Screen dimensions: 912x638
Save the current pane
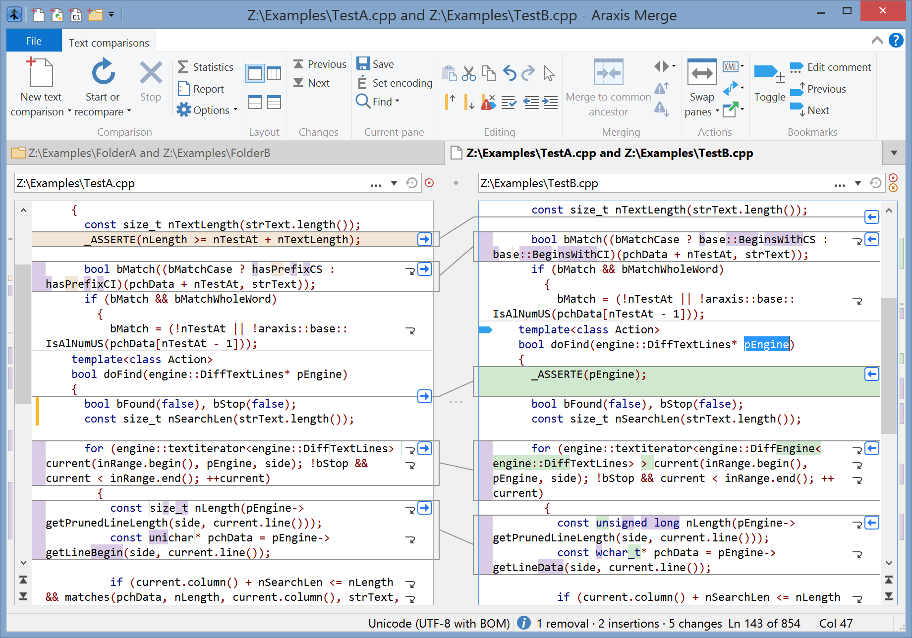(376, 64)
